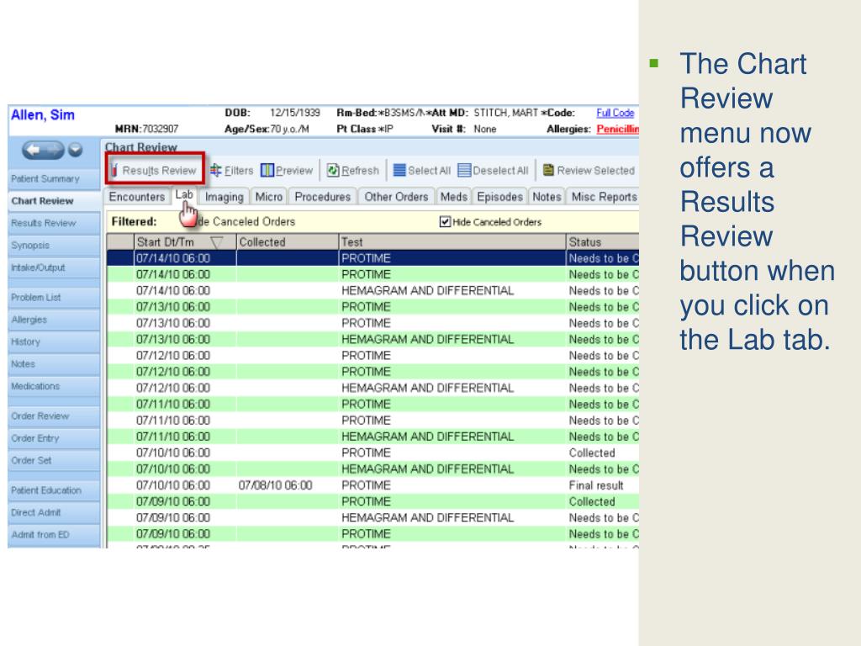Open the Meds tab
This screenshot has height=646, width=861.
pos(453,197)
